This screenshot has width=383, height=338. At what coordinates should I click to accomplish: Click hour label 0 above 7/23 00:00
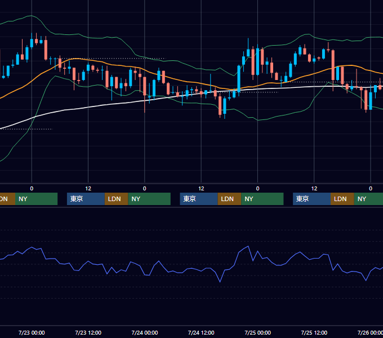pos(32,189)
